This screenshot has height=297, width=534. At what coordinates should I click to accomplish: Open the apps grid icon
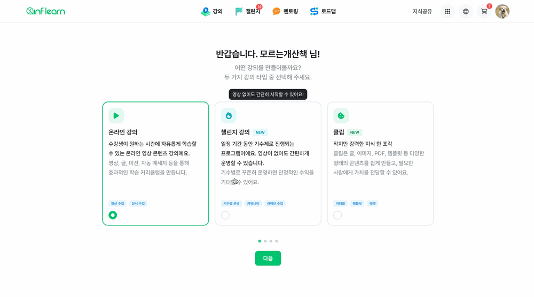point(447,12)
